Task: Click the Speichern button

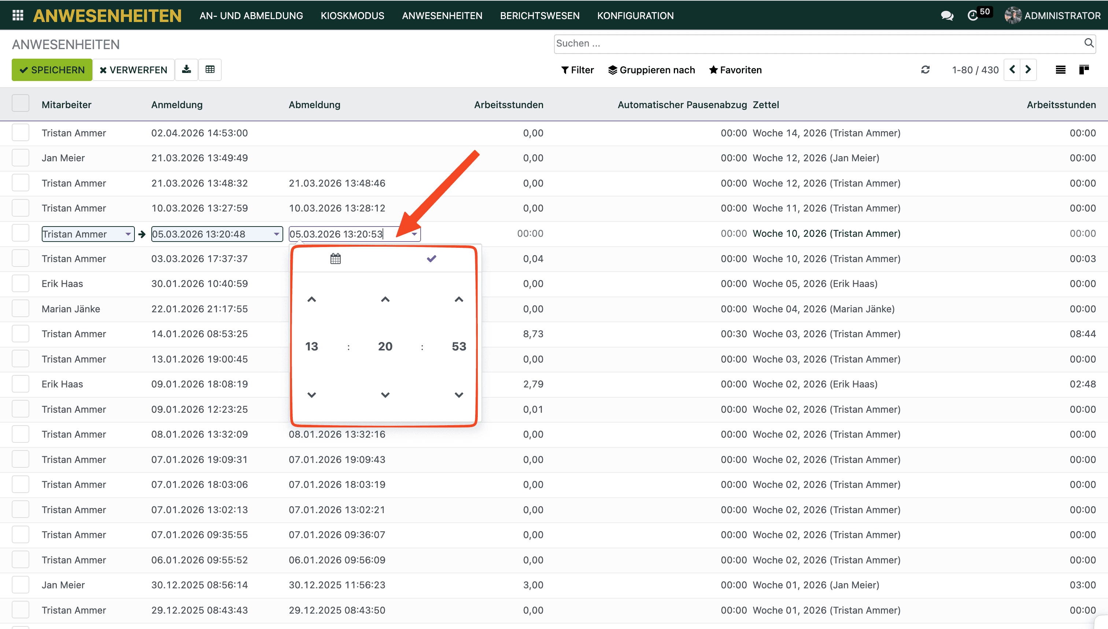Action: coord(52,70)
